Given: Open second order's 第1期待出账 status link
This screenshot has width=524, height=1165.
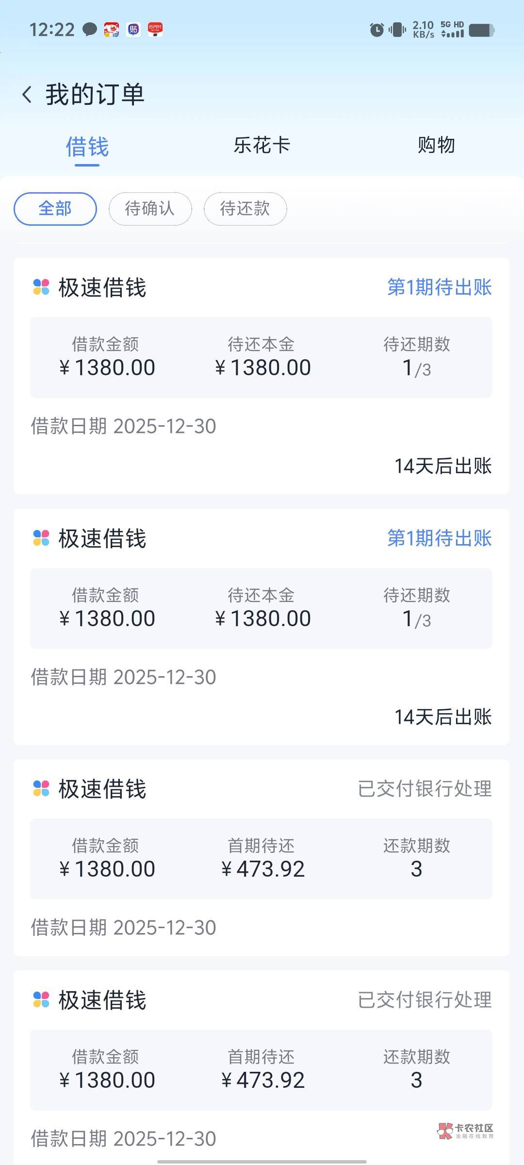Looking at the screenshot, I should pyautogui.click(x=439, y=538).
